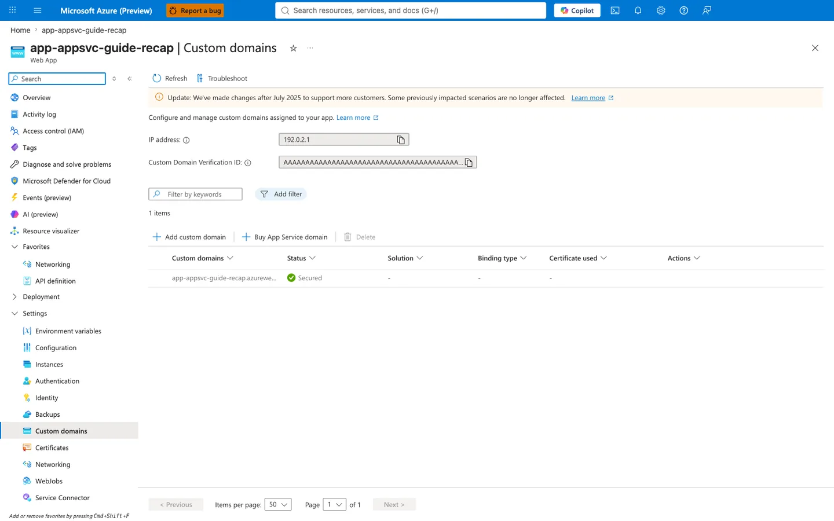
Task: Open Cloud Shell from top bar
Action: coord(615,10)
